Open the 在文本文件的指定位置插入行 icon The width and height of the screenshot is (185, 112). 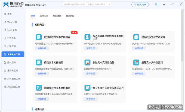point(87,88)
